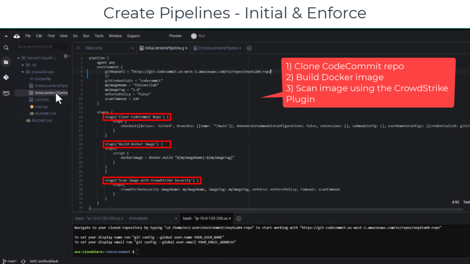
Task: Click AWS: profile:default in status bar
Action: click(44, 261)
